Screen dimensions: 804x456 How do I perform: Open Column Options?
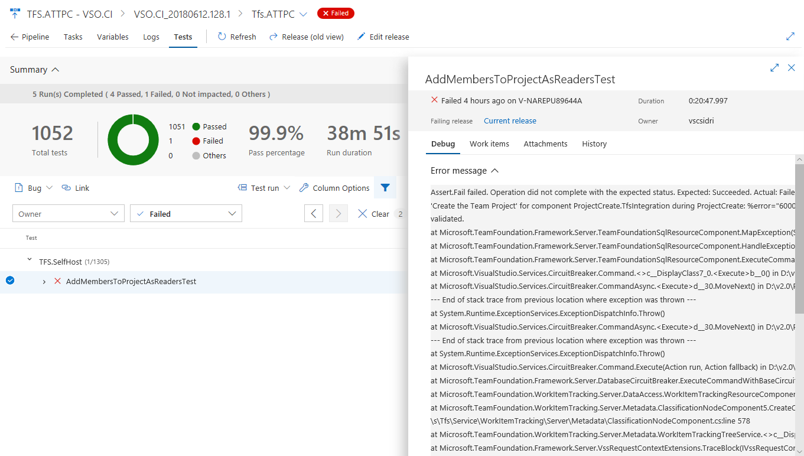334,188
